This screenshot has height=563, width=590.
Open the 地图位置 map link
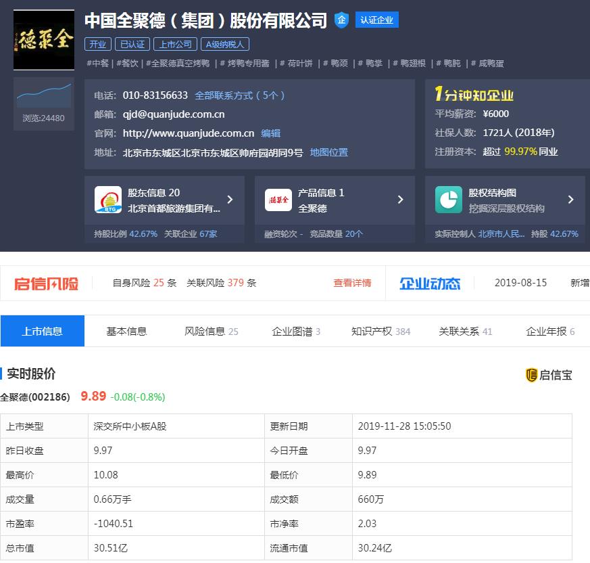(329, 152)
